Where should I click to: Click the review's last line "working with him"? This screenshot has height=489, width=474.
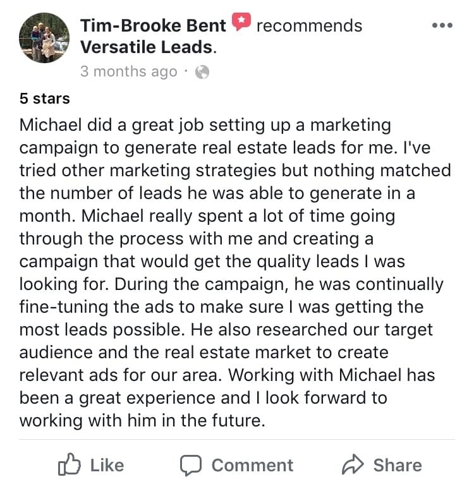[142, 420]
